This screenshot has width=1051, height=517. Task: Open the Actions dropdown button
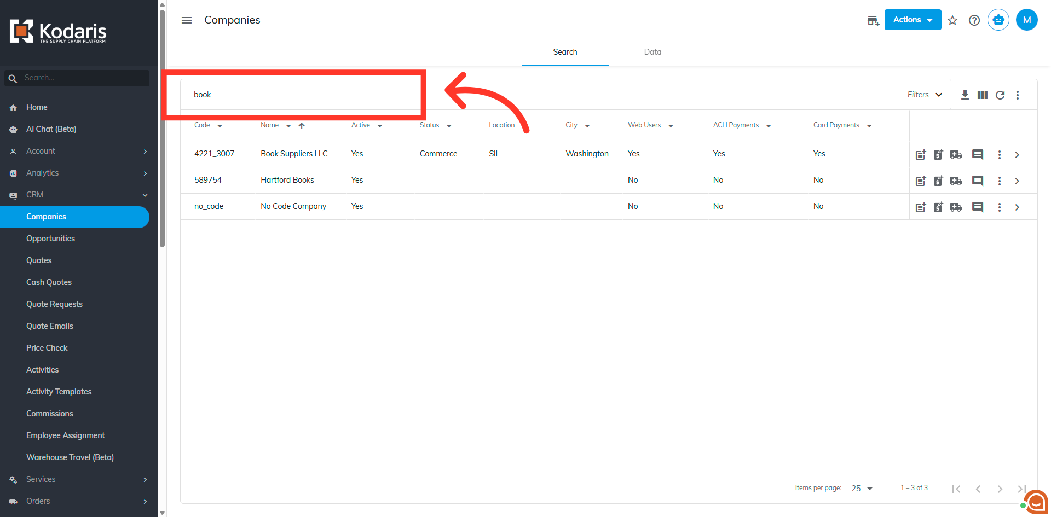[913, 20]
